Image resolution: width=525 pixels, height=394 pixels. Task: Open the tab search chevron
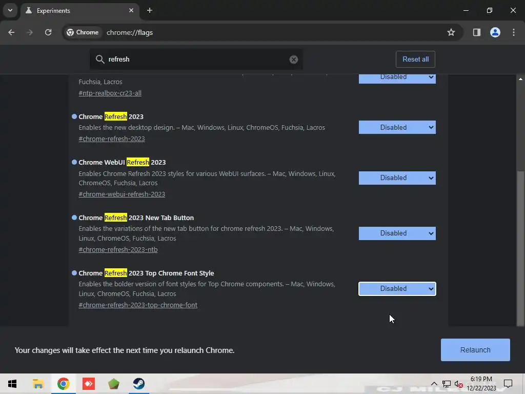(10, 10)
